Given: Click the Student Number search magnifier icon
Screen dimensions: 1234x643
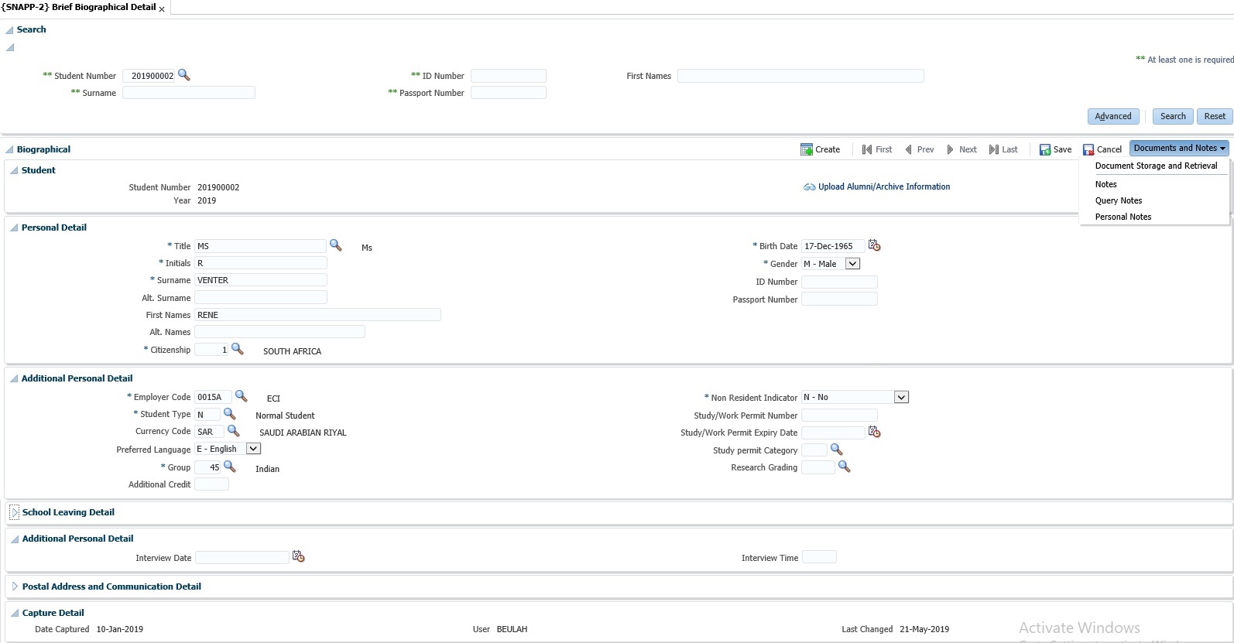Looking at the screenshot, I should point(184,75).
